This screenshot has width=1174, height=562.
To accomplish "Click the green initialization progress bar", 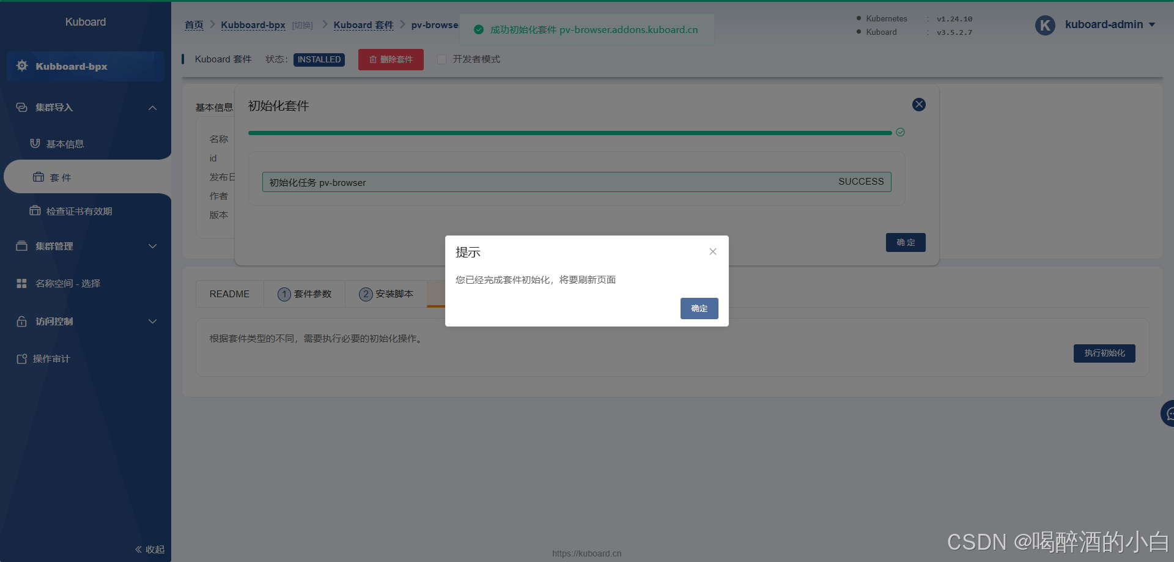I will pyautogui.click(x=569, y=132).
